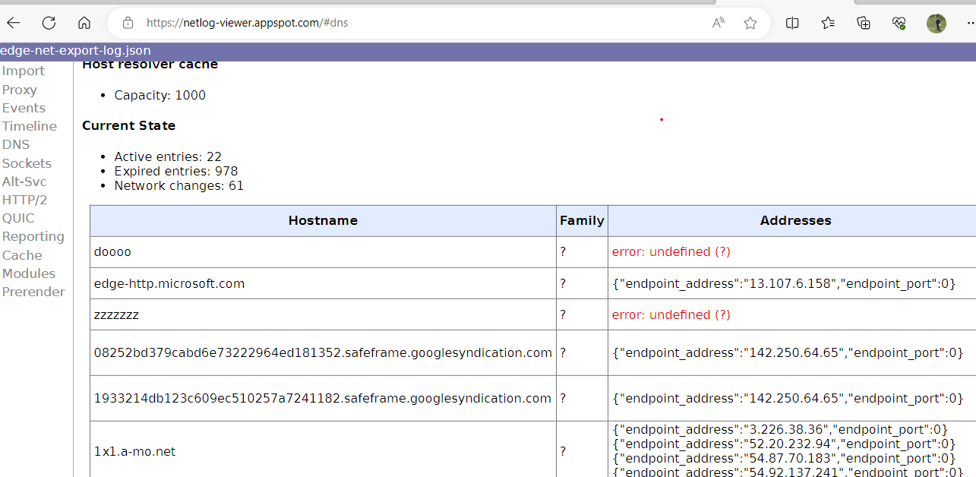The image size is (976, 477).
Task: Select the doooo hostname cell
Action: tap(323, 251)
